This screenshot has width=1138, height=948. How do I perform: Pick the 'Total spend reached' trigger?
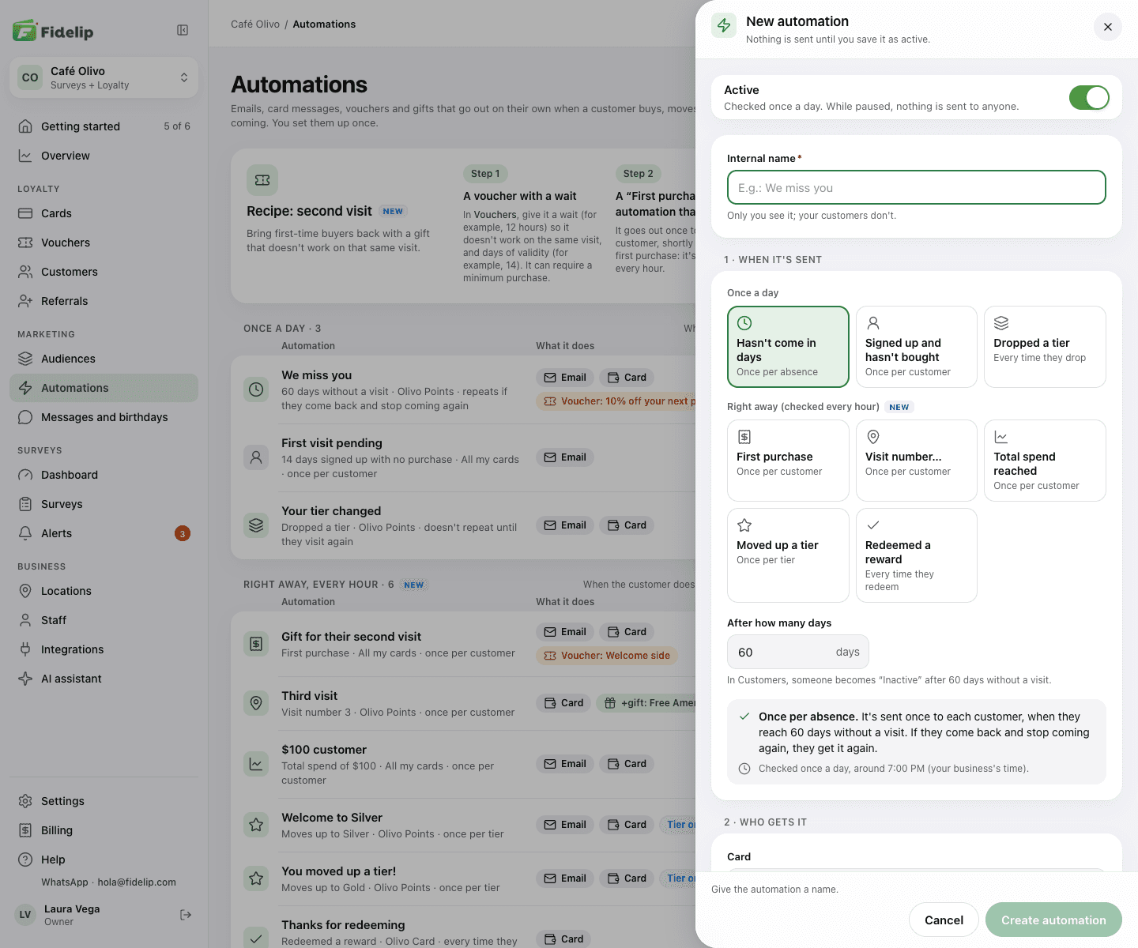1045,461
